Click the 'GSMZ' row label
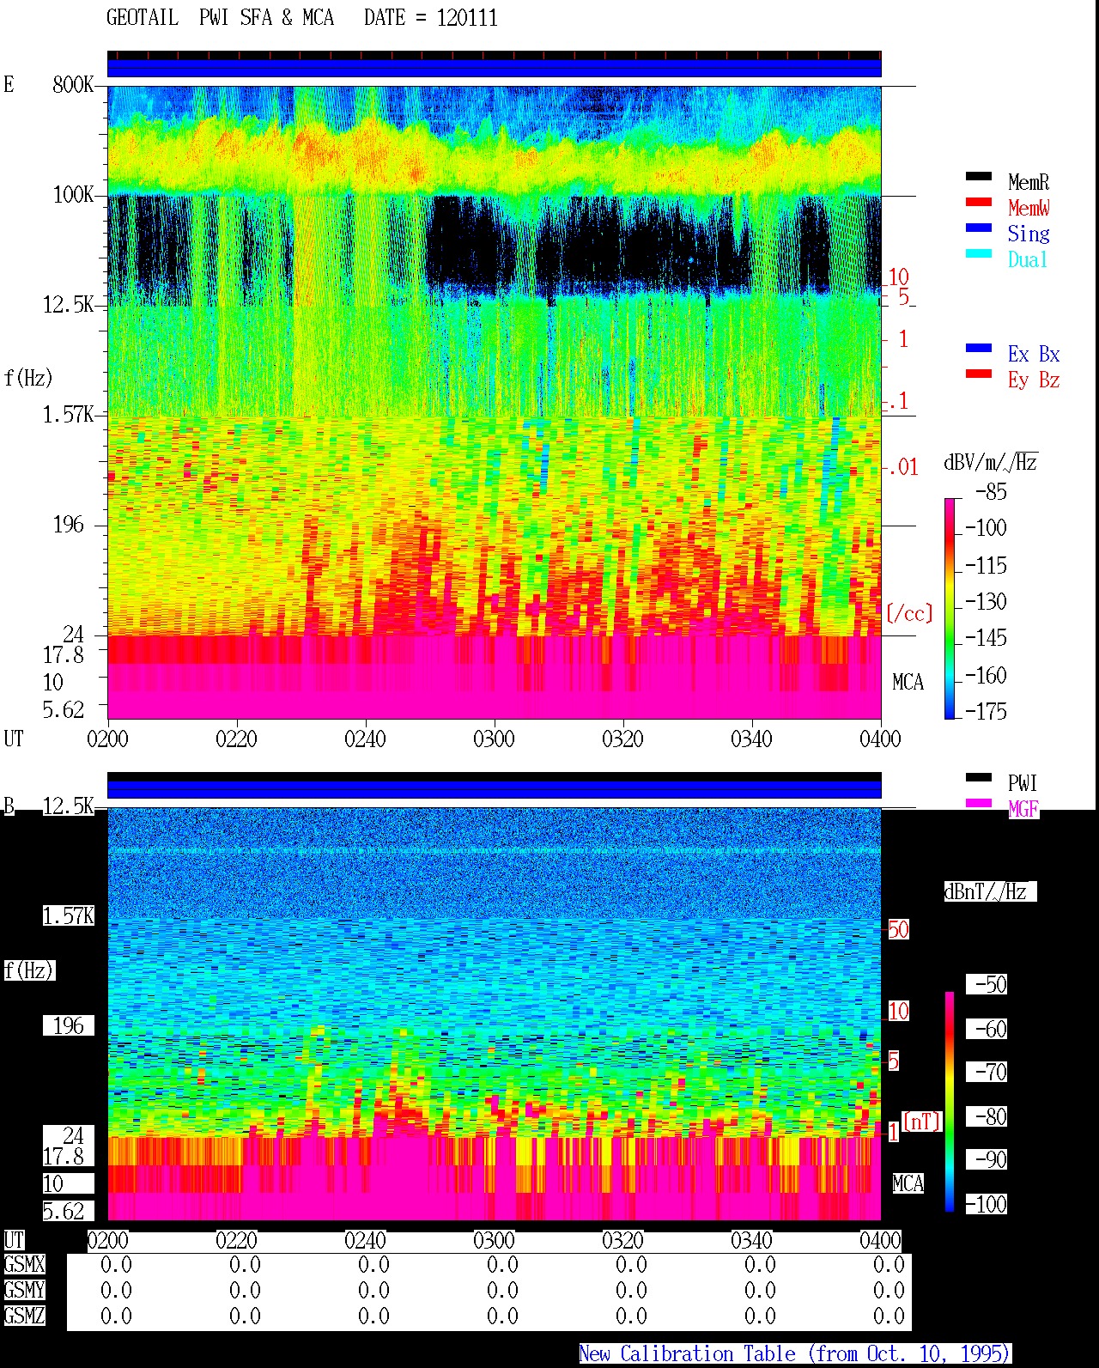 click(x=24, y=1316)
